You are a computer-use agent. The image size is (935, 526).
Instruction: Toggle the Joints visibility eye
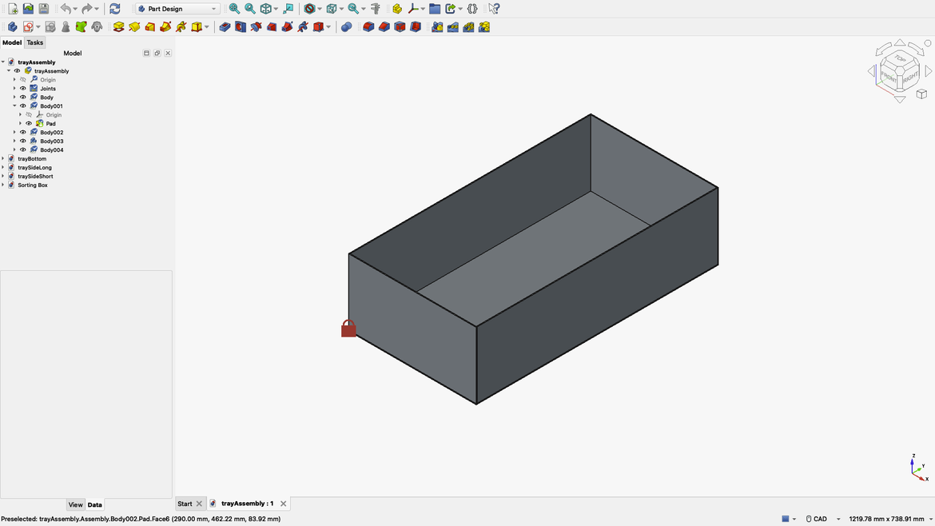pos(23,89)
